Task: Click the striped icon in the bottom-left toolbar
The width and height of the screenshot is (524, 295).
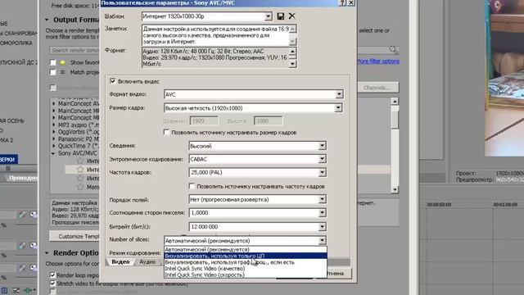Action: (x=16, y=290)
